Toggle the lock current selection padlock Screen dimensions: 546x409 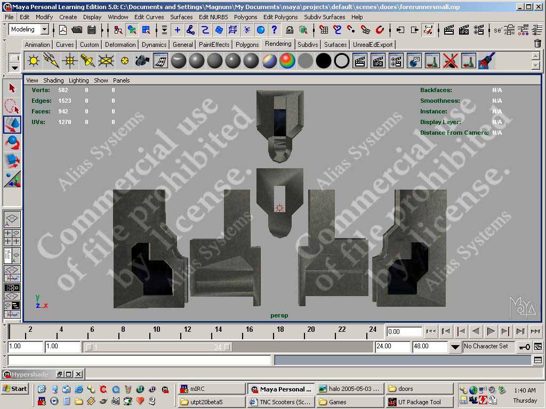click(x=290, y=30)
